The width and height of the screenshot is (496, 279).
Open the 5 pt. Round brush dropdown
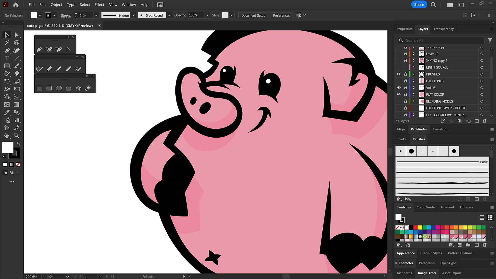tap(169, 15)
